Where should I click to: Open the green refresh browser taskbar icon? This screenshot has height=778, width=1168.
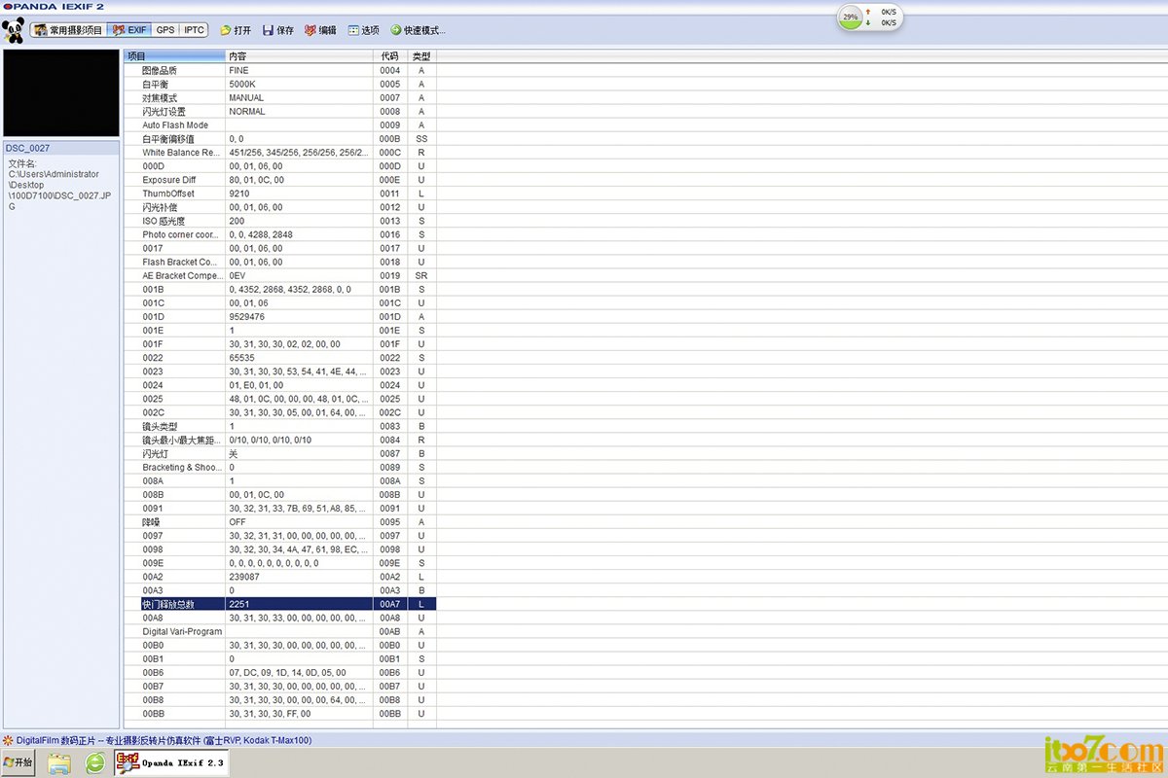(x=94, y=763)
